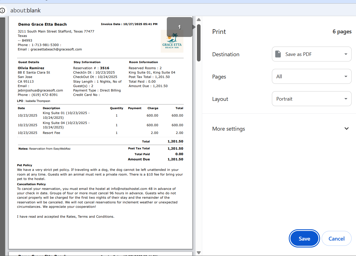Click the preview scrollbar up arrow
The width and height of the screenshot is (356, 256).
pos(199,20)
